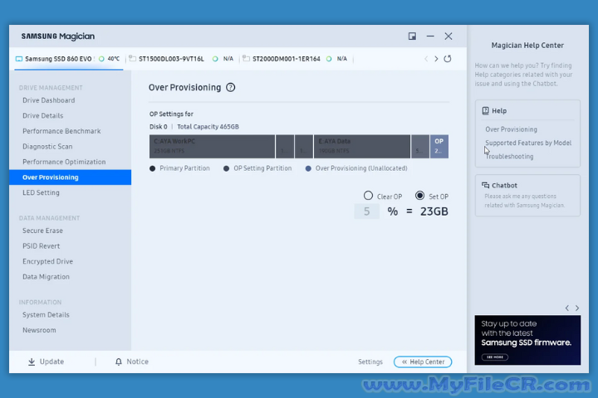This screenshot has height=398, width=598.
Task: Open the Over Provisioning help question-mark icon
Action: click(230, 88)
